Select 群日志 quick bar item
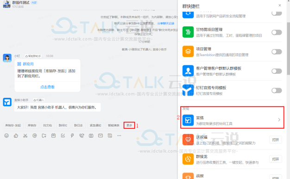The width and height of the screenshot is (290, 179). 78,125
